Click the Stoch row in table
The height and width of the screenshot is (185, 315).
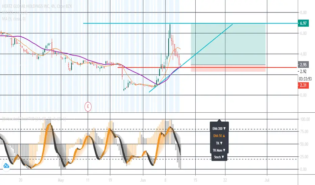point(219,157)
